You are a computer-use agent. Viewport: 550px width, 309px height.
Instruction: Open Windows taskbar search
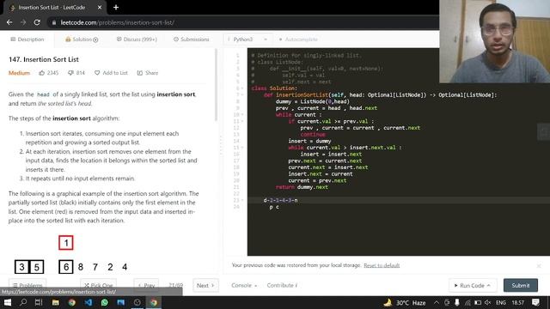pos(23,302)
